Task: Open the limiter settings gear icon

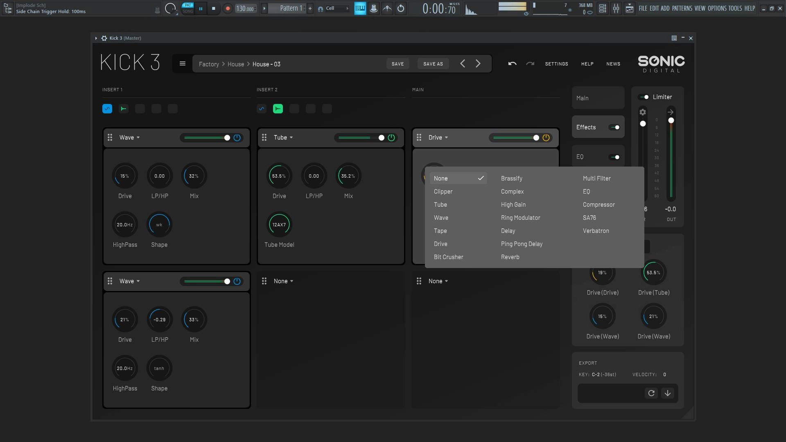Action: [643, 112]
